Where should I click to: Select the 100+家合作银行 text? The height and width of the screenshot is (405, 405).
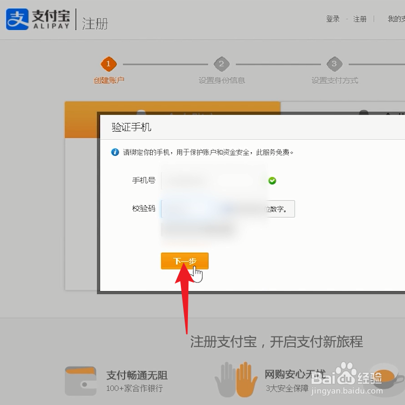coord(134,388)
